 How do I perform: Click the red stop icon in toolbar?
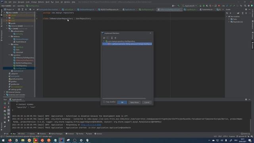pyautogui.click(x=219, y=6)
